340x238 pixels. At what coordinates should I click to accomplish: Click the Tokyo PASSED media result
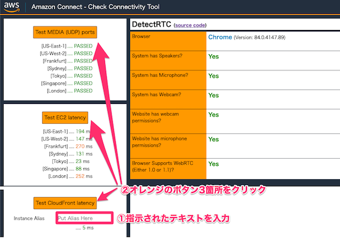click(71, 76)
